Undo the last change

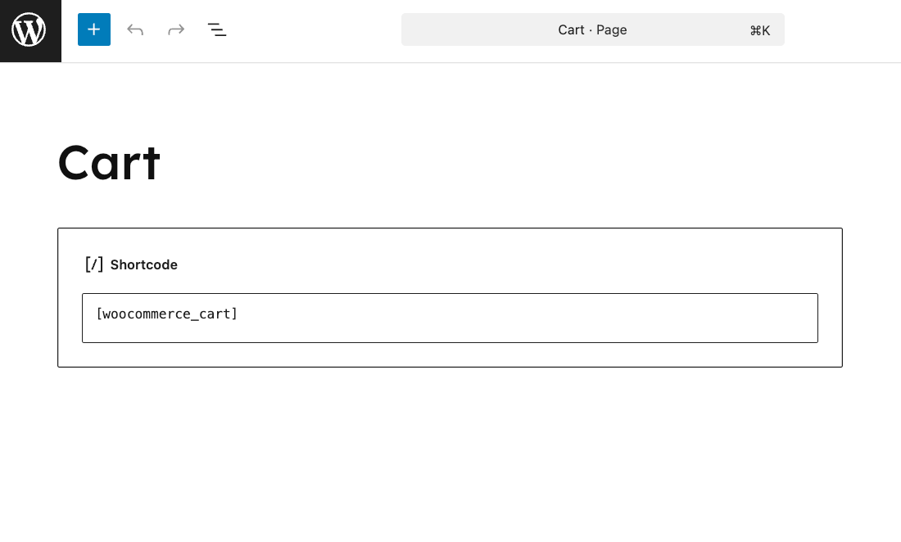pyautogui.click(x=134, y=29)
